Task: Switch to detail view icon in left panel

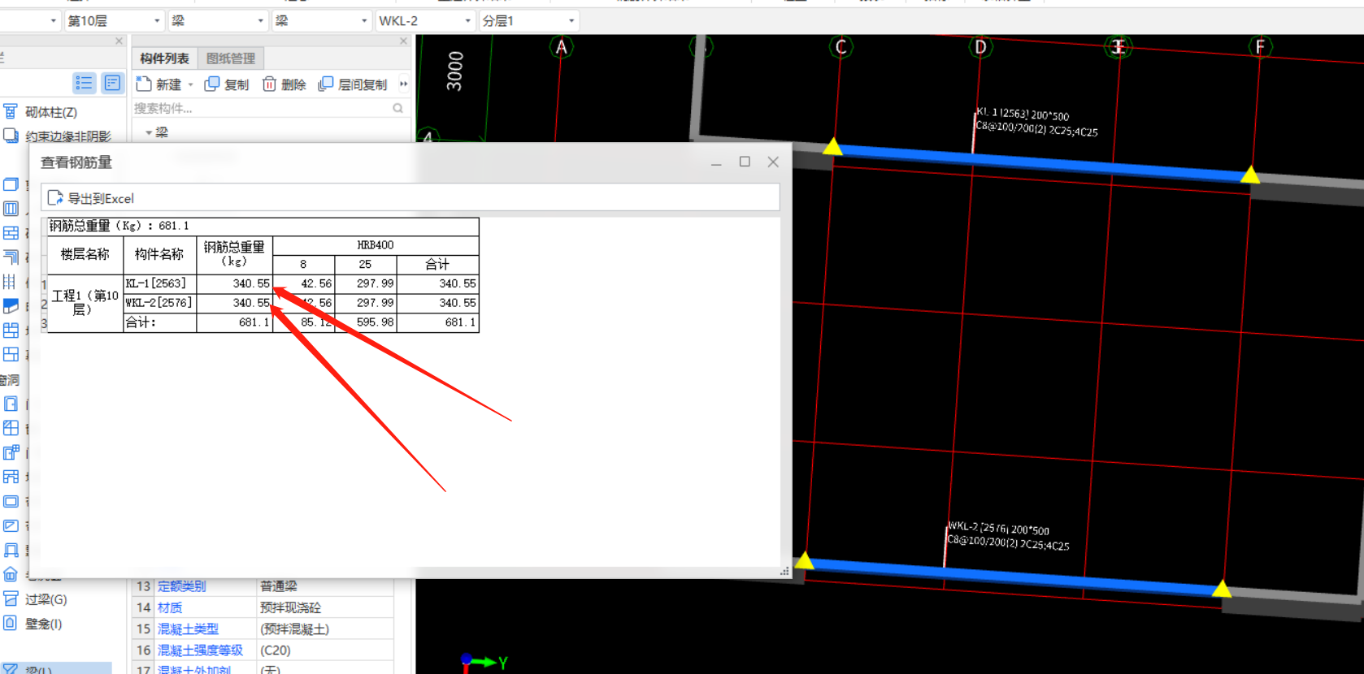Action: 112,83
